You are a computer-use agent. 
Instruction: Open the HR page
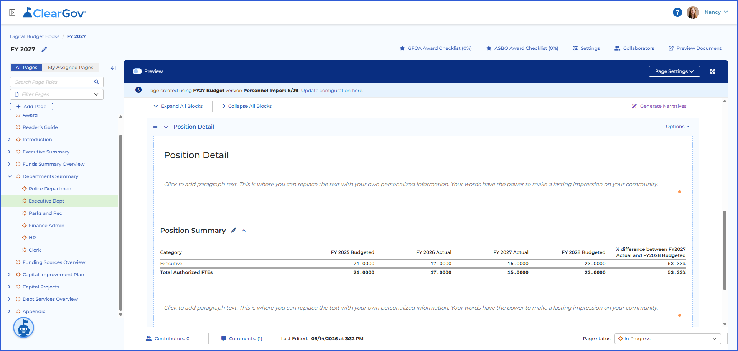[32, 238]
